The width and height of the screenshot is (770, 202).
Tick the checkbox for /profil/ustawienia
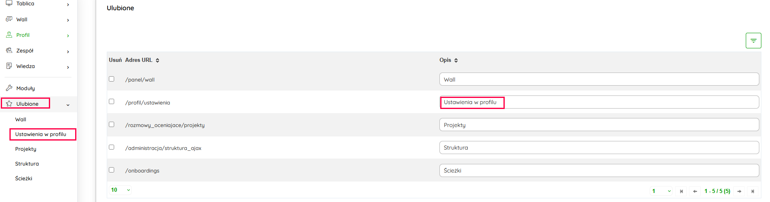tap(111, 102)
